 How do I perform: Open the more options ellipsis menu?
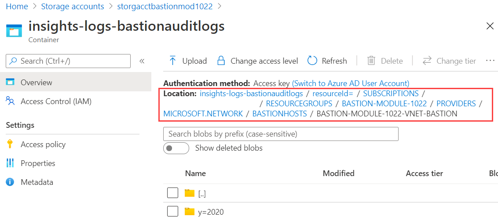point(491,60)
